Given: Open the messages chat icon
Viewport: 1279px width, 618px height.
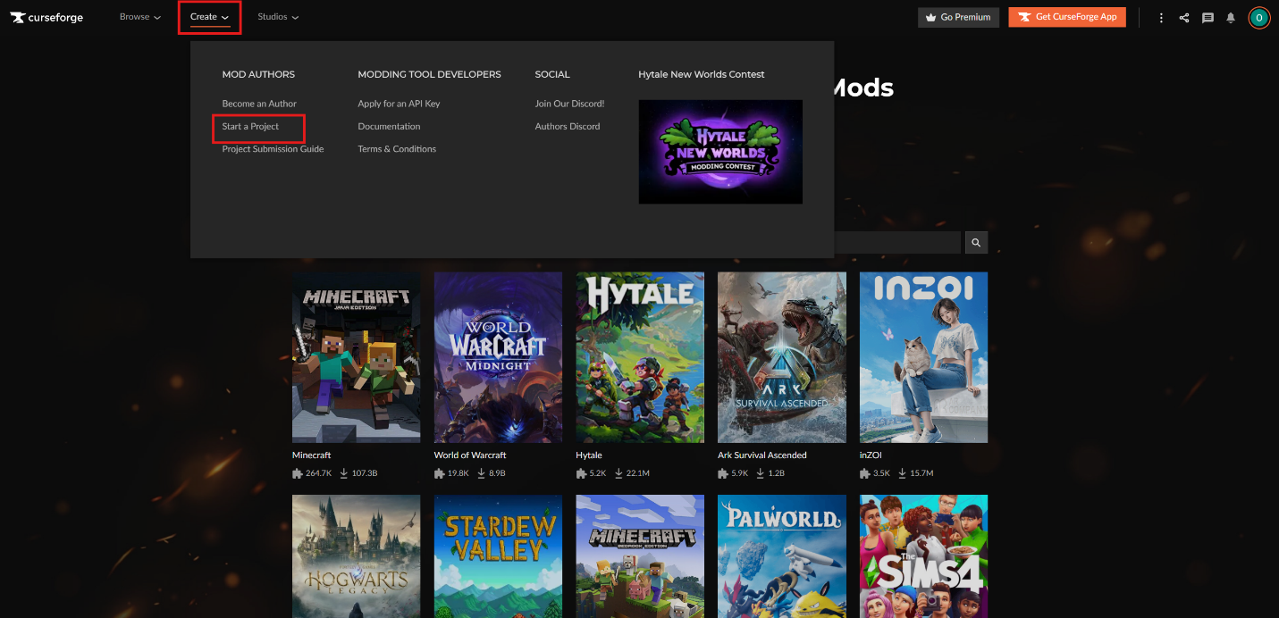Looking at the screenshot, I should [x=1207, y=17].
